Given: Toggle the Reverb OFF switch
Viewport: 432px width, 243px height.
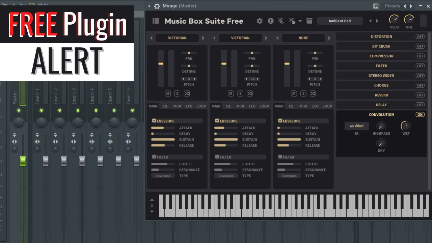Looking at the screenshot, I should [x=420, y=95].
